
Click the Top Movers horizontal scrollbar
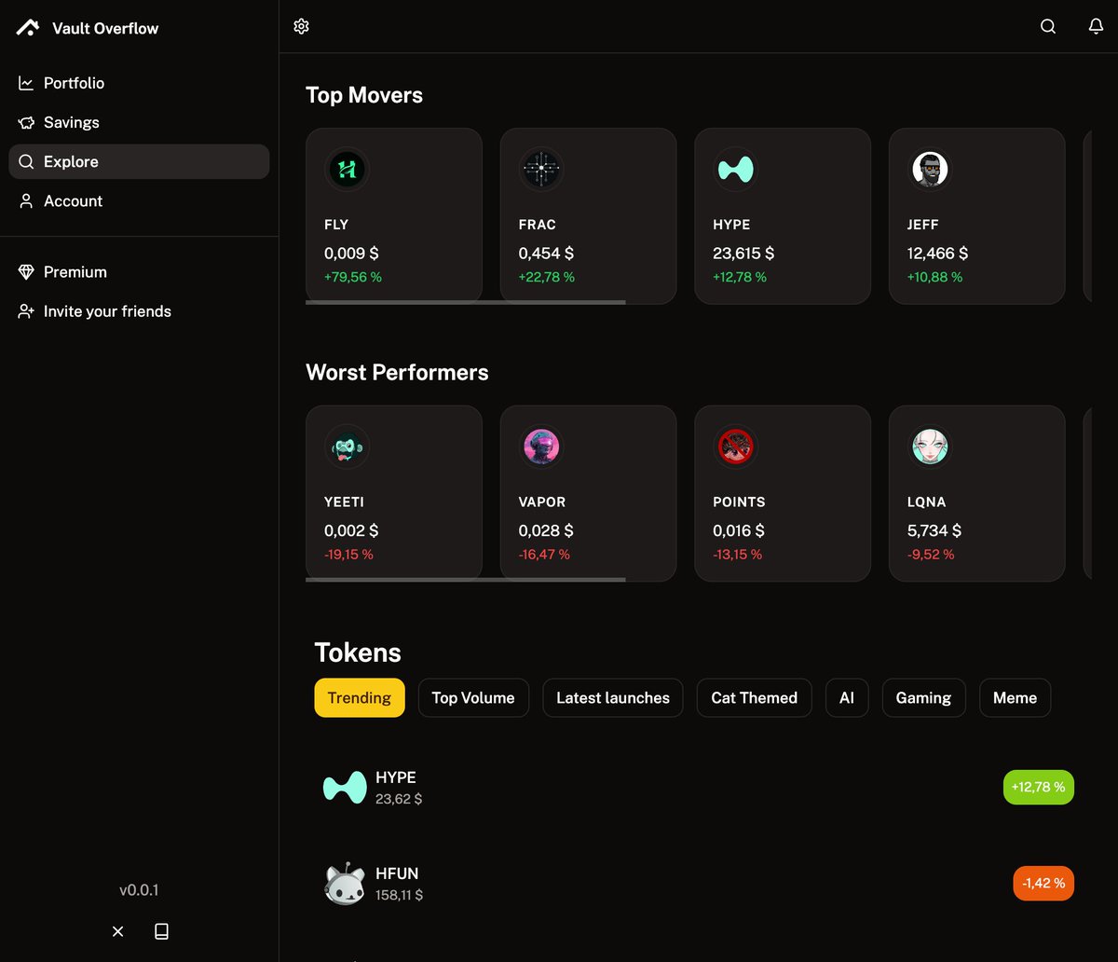point(466,302)
